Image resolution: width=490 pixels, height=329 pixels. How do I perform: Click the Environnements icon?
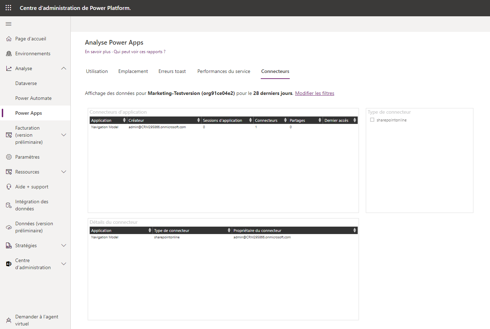(x=9, y=54)
